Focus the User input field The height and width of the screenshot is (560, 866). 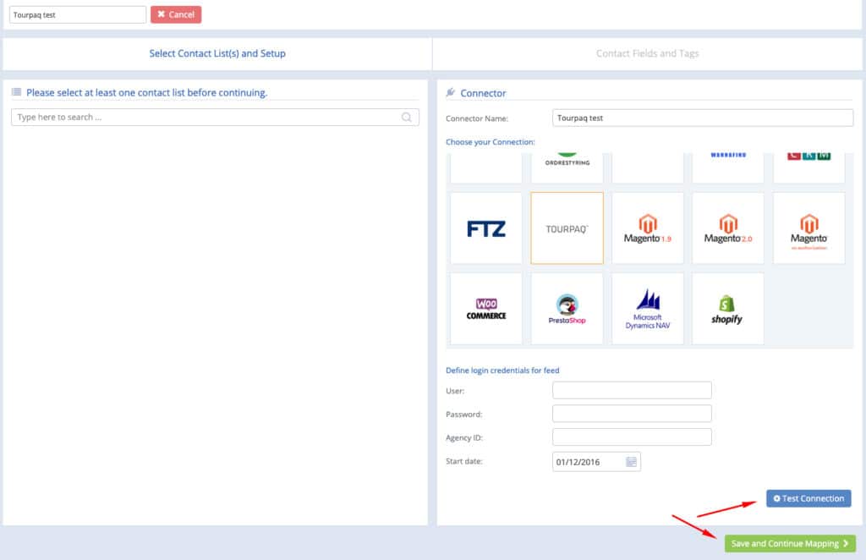pos(632,390)
